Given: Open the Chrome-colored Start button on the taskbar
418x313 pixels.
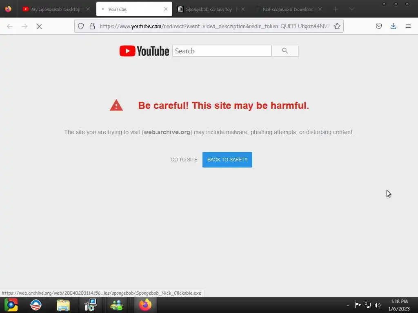Looking at the screenshot, I should 11,305.
